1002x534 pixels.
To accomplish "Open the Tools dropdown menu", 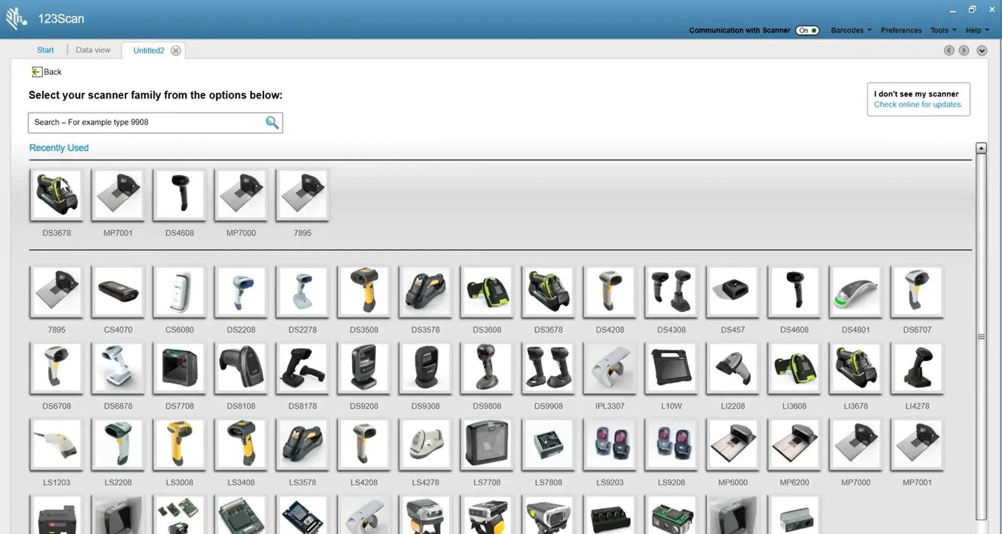I will (943, 30).
